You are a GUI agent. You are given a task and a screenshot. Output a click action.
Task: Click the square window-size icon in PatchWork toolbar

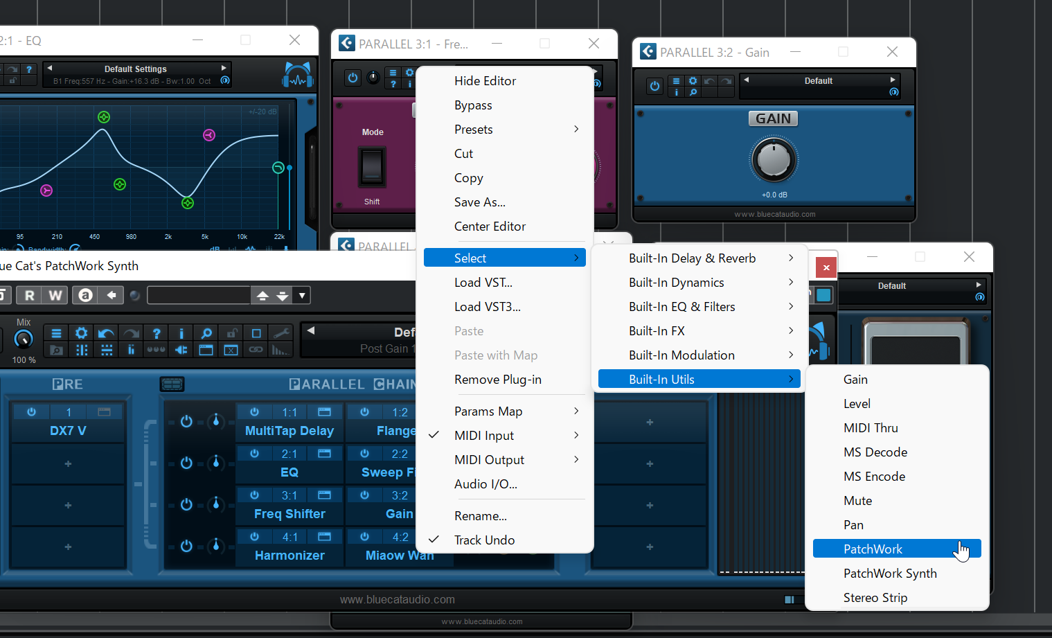click(256, 333)
